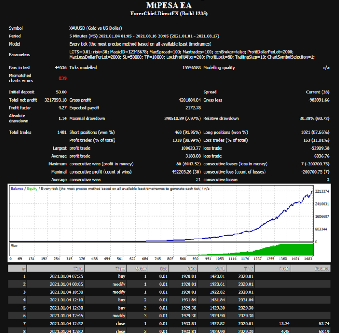Click the Time column header
339x334 pixels.
tap(78, 269)
